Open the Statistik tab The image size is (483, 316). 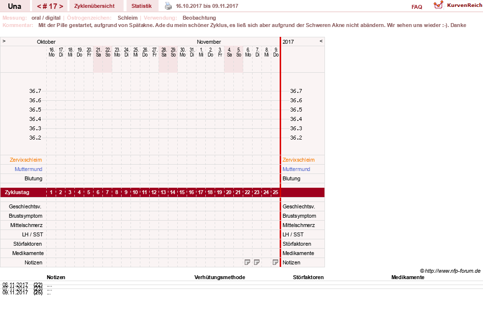tap(141, 6)
